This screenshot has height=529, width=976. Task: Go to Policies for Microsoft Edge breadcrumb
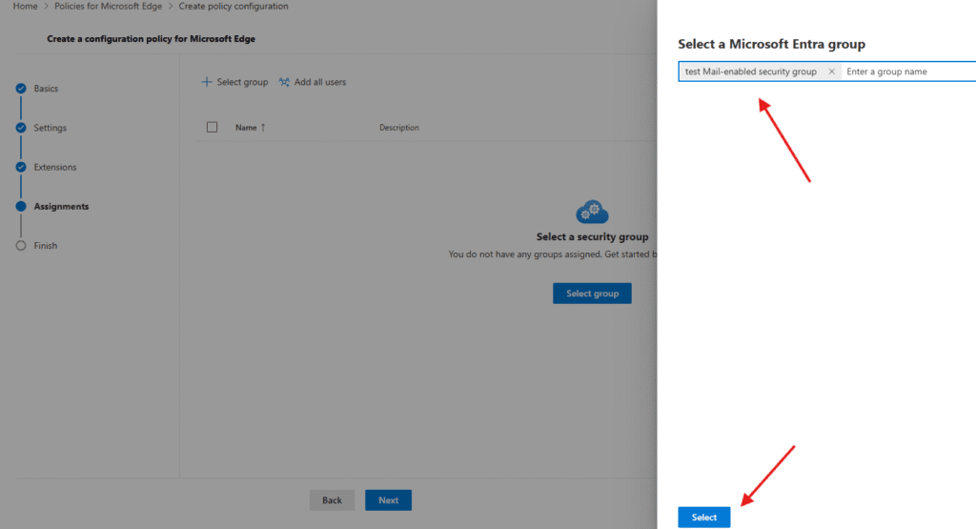click(x=108, y=7)
